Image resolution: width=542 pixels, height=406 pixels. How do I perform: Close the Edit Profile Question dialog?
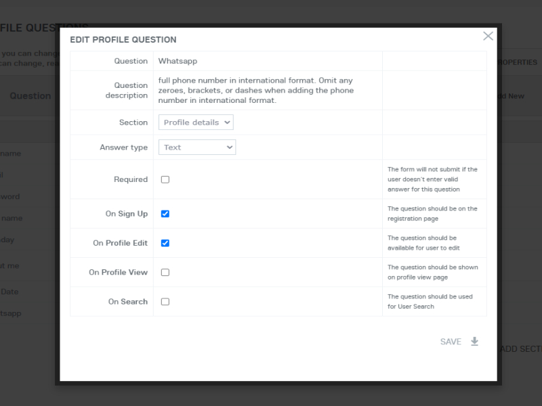tap(488, 36)
